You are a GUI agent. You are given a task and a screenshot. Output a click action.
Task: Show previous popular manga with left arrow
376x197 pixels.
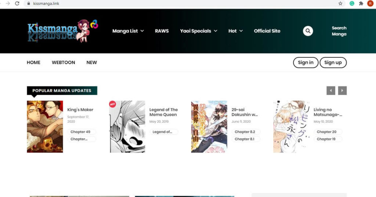331,90
